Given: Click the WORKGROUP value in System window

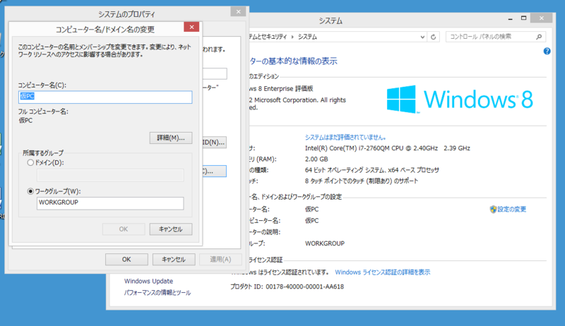Looking at the screenshot, I should (x=325, y=243).
